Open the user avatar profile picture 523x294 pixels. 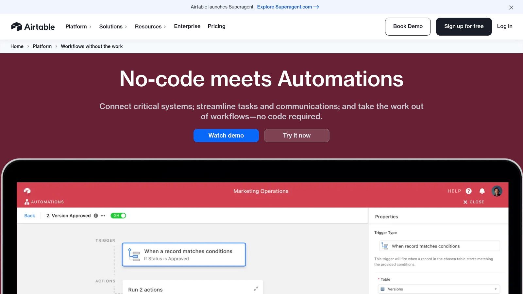coord(497,191)
